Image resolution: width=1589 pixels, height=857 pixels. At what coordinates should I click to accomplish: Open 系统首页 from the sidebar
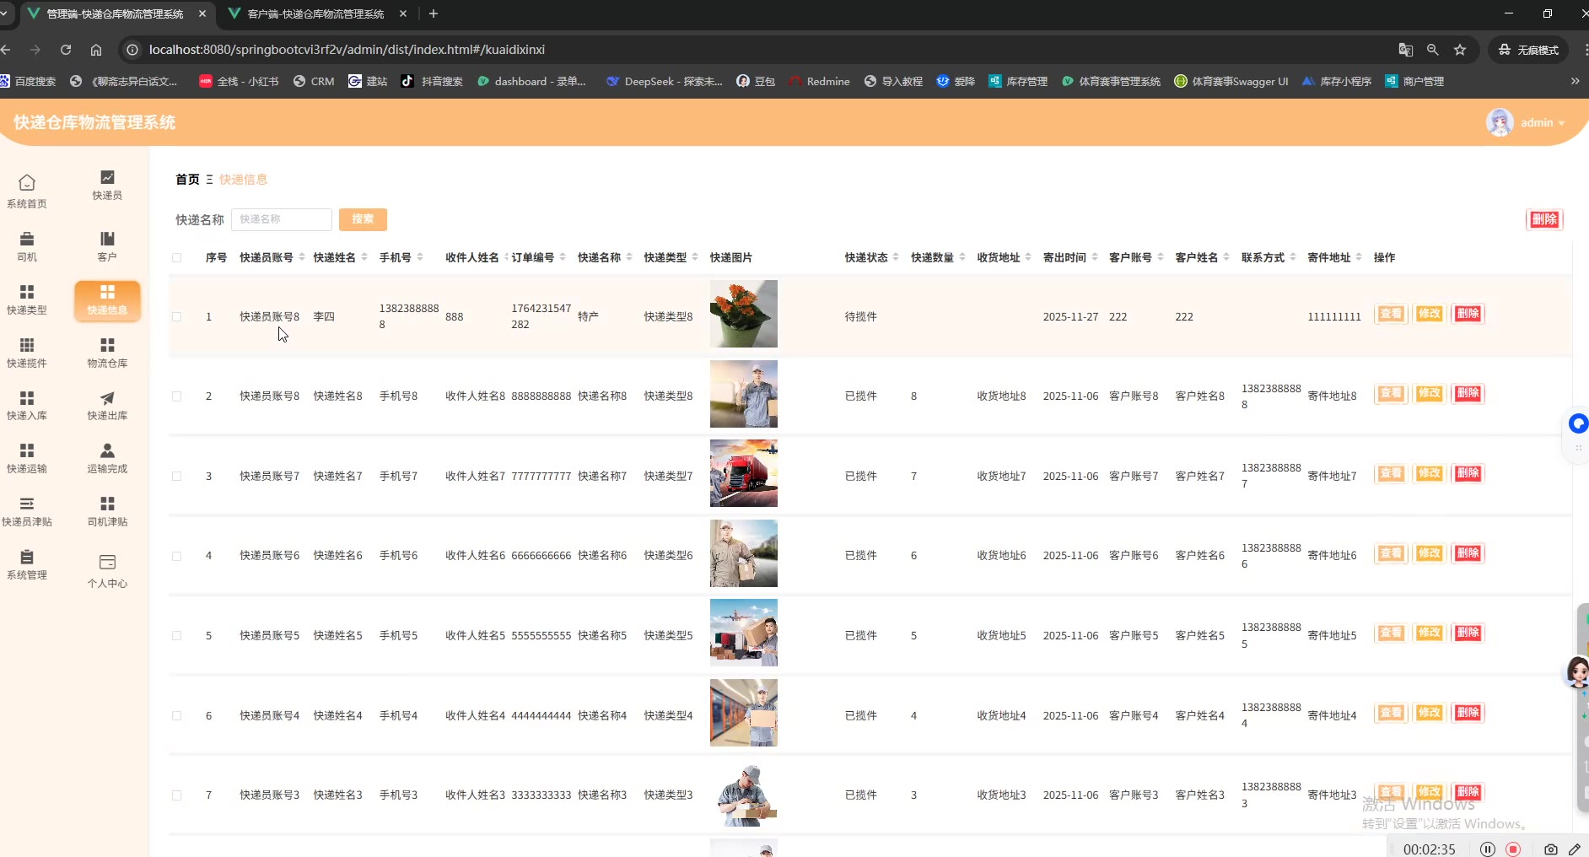click(27, 191)
